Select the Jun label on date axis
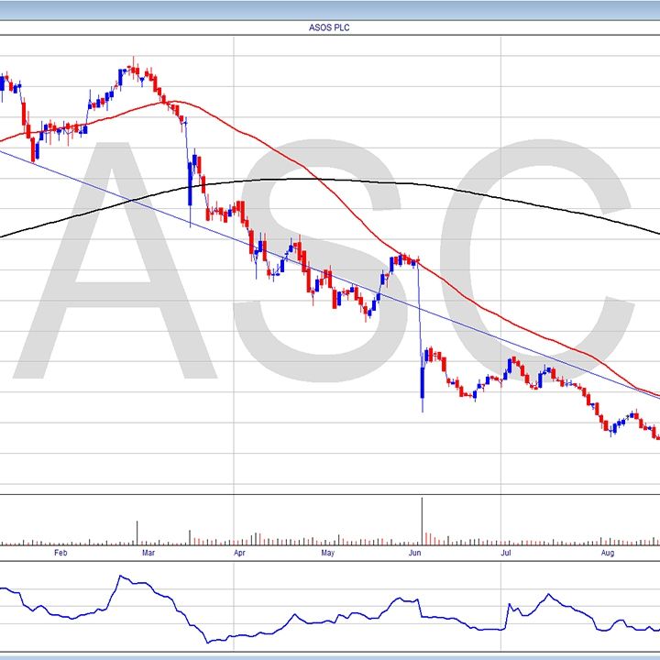This screenshot has width=660, height=660. tap(415, 553)
